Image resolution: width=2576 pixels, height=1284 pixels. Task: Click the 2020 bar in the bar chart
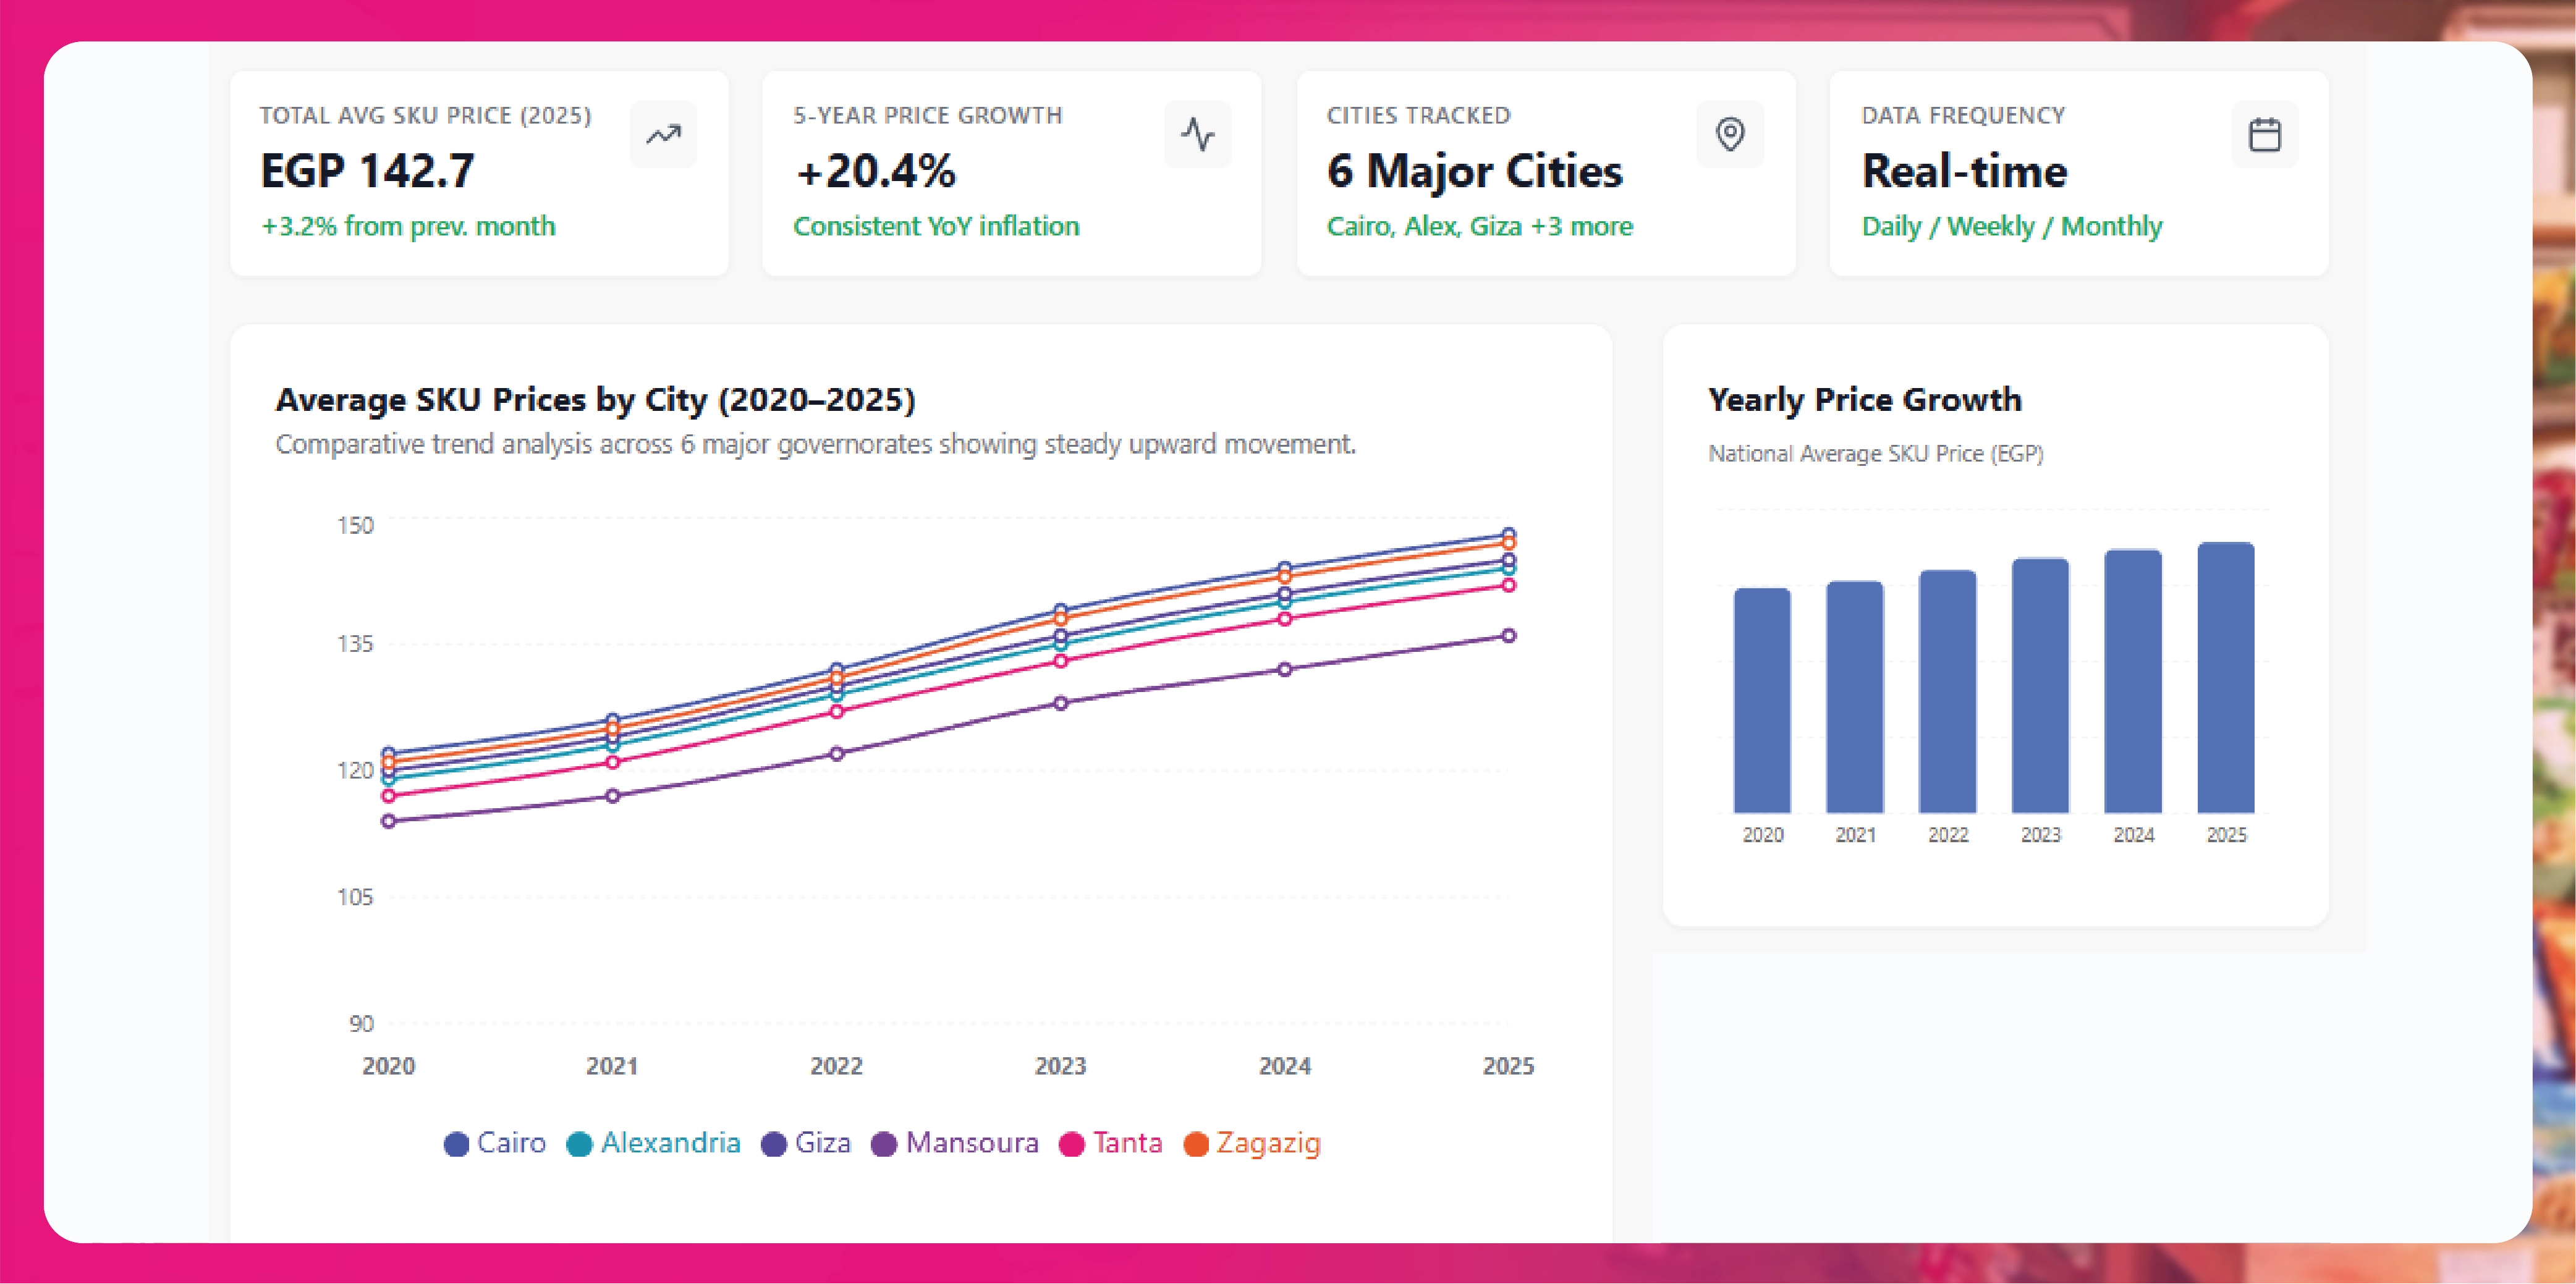tap(1762, 700)
